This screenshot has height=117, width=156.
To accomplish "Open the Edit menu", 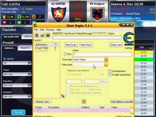I will [x=42, y=30].
